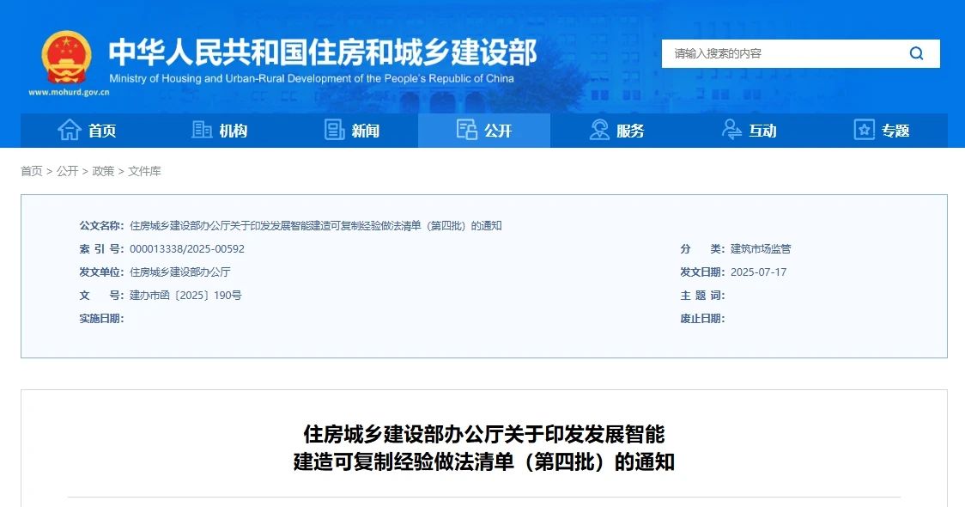The image size is (965, 507).
Task: Click the ministry name title 中华人民共和国住房和城乡建设部
Action: coord(322,52)
